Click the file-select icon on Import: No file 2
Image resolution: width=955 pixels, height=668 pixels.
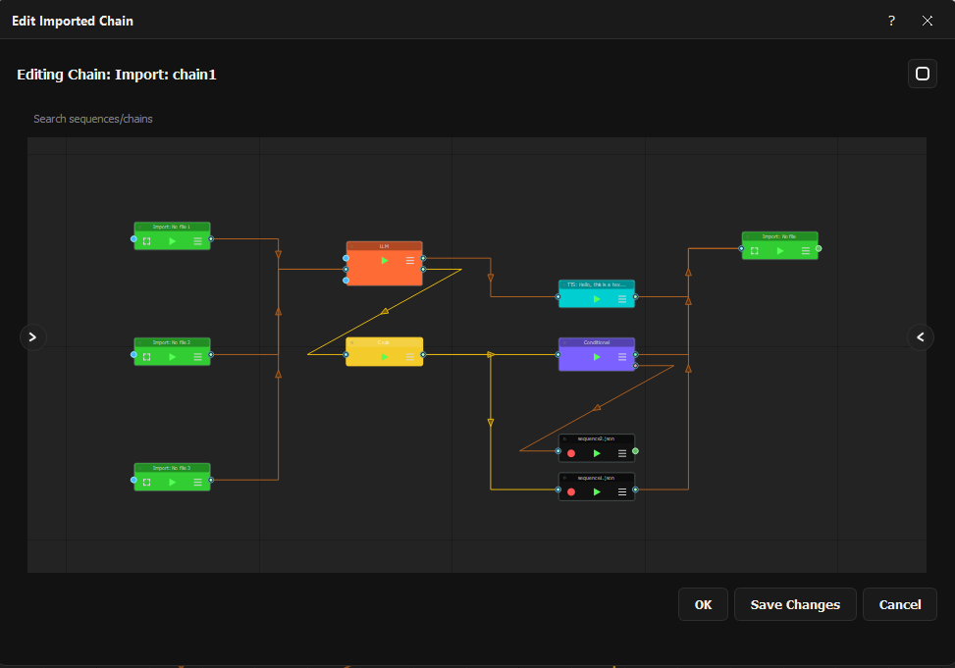tap(146, 482)
